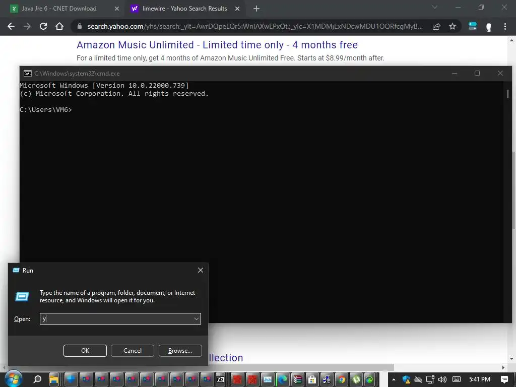Close the Run dialog with X
The height and width of the screenshot is (387, 516).
pos(201,270)
